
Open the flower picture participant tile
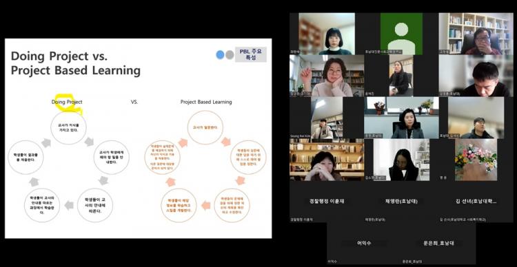476,160
